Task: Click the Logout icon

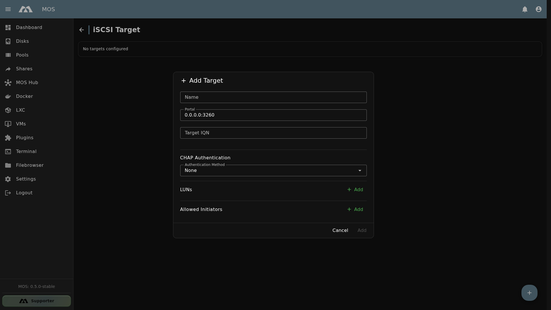Action: click(x=8, y=193)
